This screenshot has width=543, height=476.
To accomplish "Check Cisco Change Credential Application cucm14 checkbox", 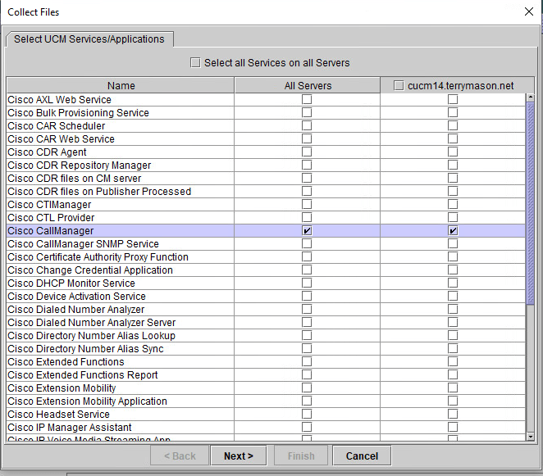I will (453, 270).
